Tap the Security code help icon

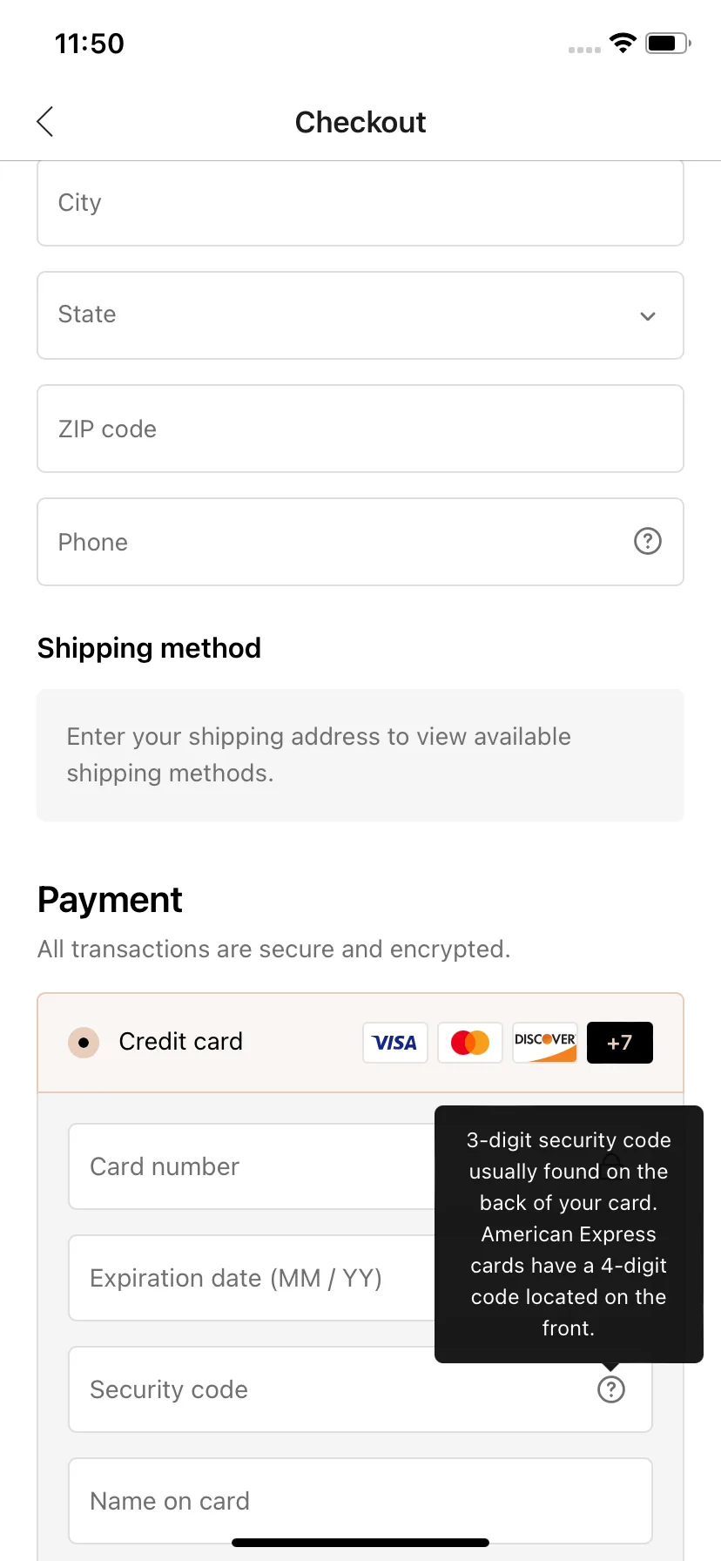(x=610, y=1389)
